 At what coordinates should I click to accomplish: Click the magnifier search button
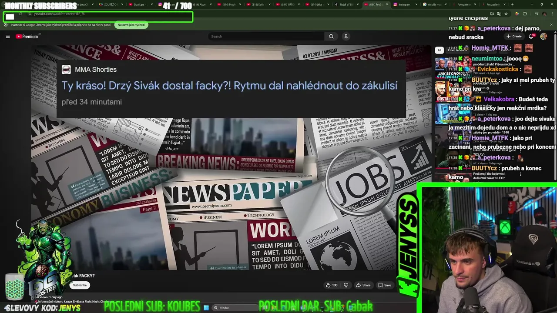coord(331,37)
